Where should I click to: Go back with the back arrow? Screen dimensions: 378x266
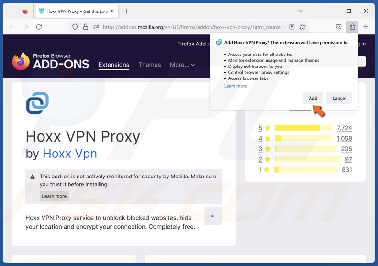coord(12,27)
